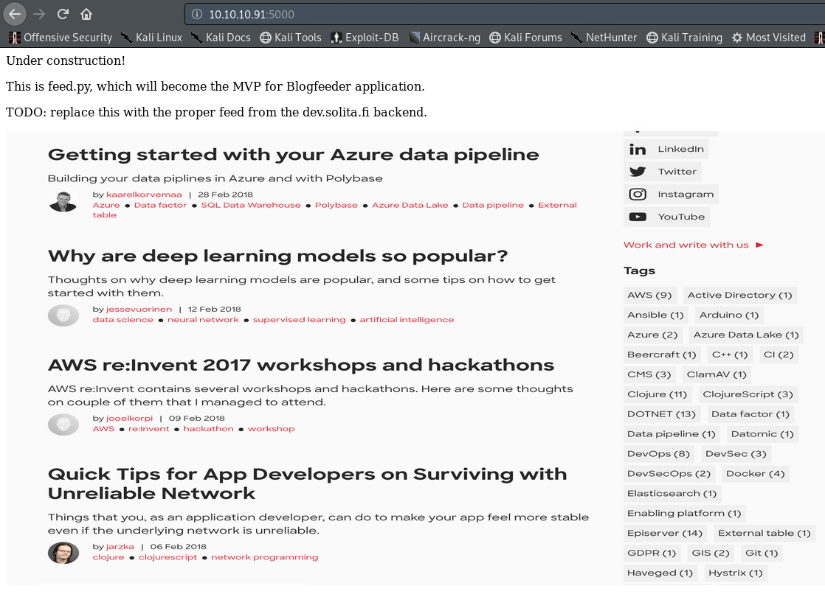This screenshot has height=597, width=825.
Task: Open the Offensive Security bookmark
Action: pos(61,38)
